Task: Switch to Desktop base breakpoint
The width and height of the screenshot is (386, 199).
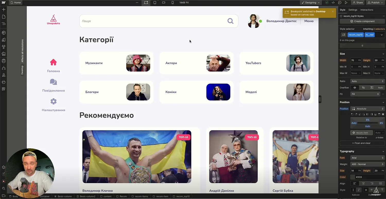Action: coord(146,3)
